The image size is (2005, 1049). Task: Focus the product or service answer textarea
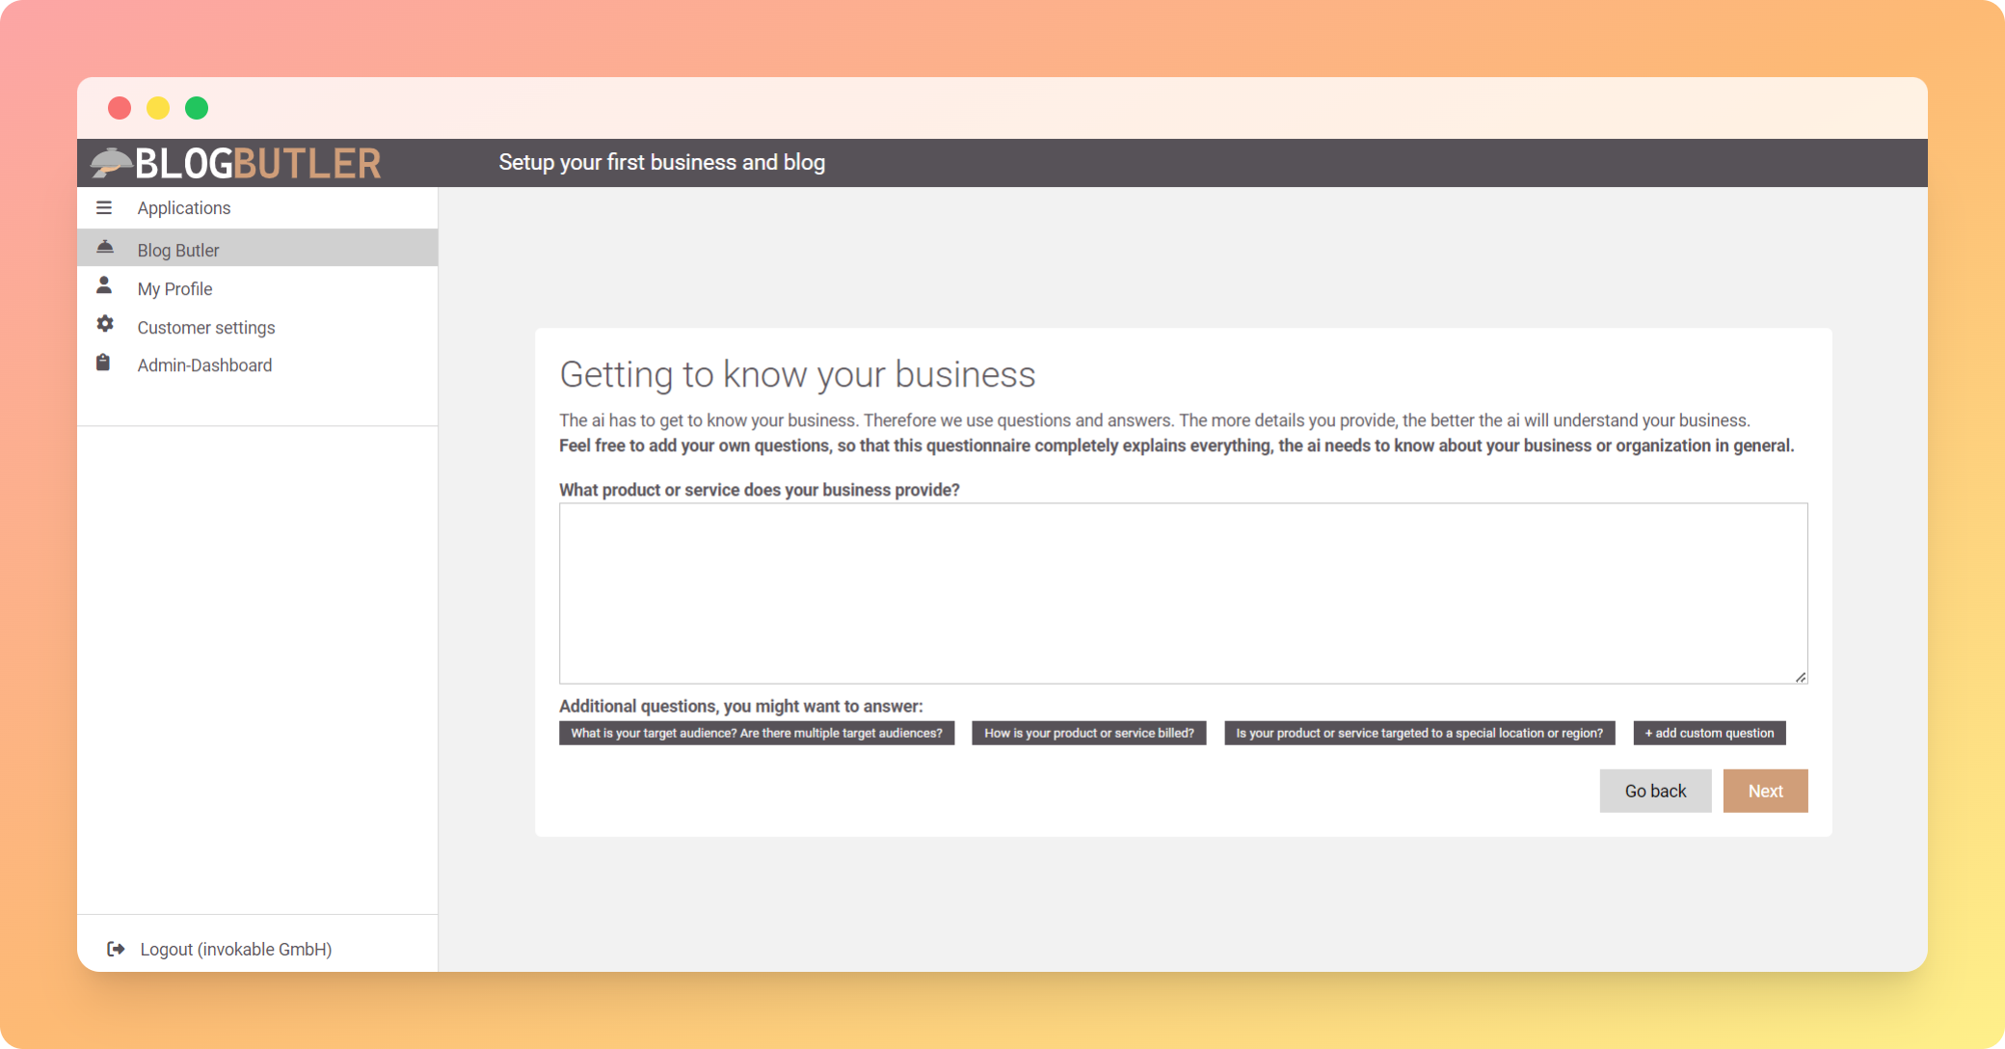tap(1183, 594)
